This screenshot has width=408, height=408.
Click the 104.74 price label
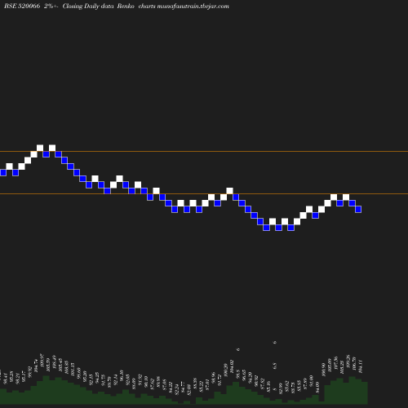(x=36, y=366)
